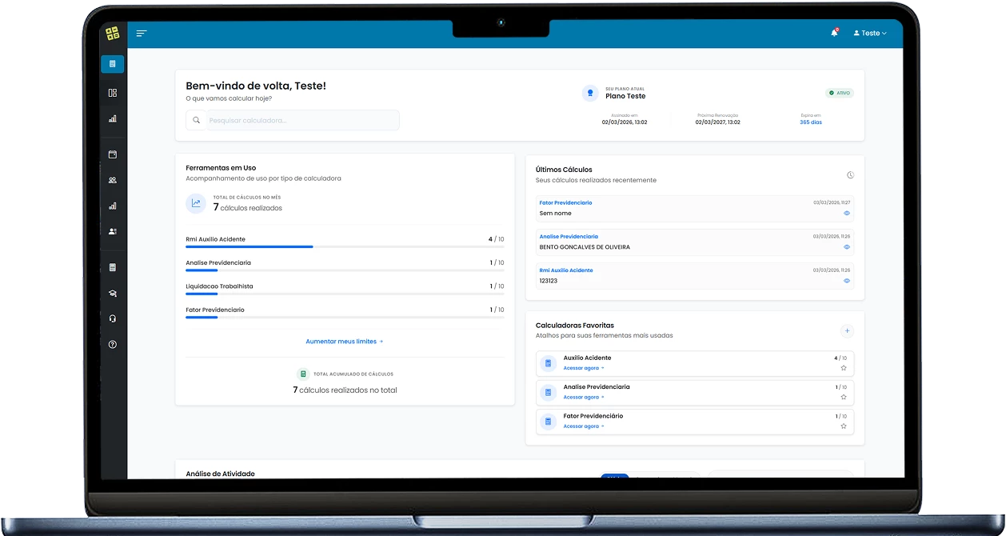Click the Bem-vindo de volta, Teste! heading

point(256,86)
